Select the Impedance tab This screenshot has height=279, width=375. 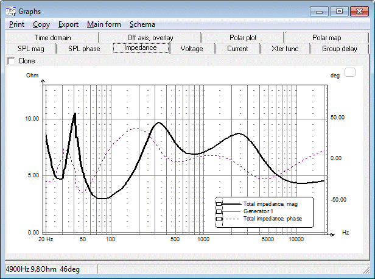coord(141,48)
